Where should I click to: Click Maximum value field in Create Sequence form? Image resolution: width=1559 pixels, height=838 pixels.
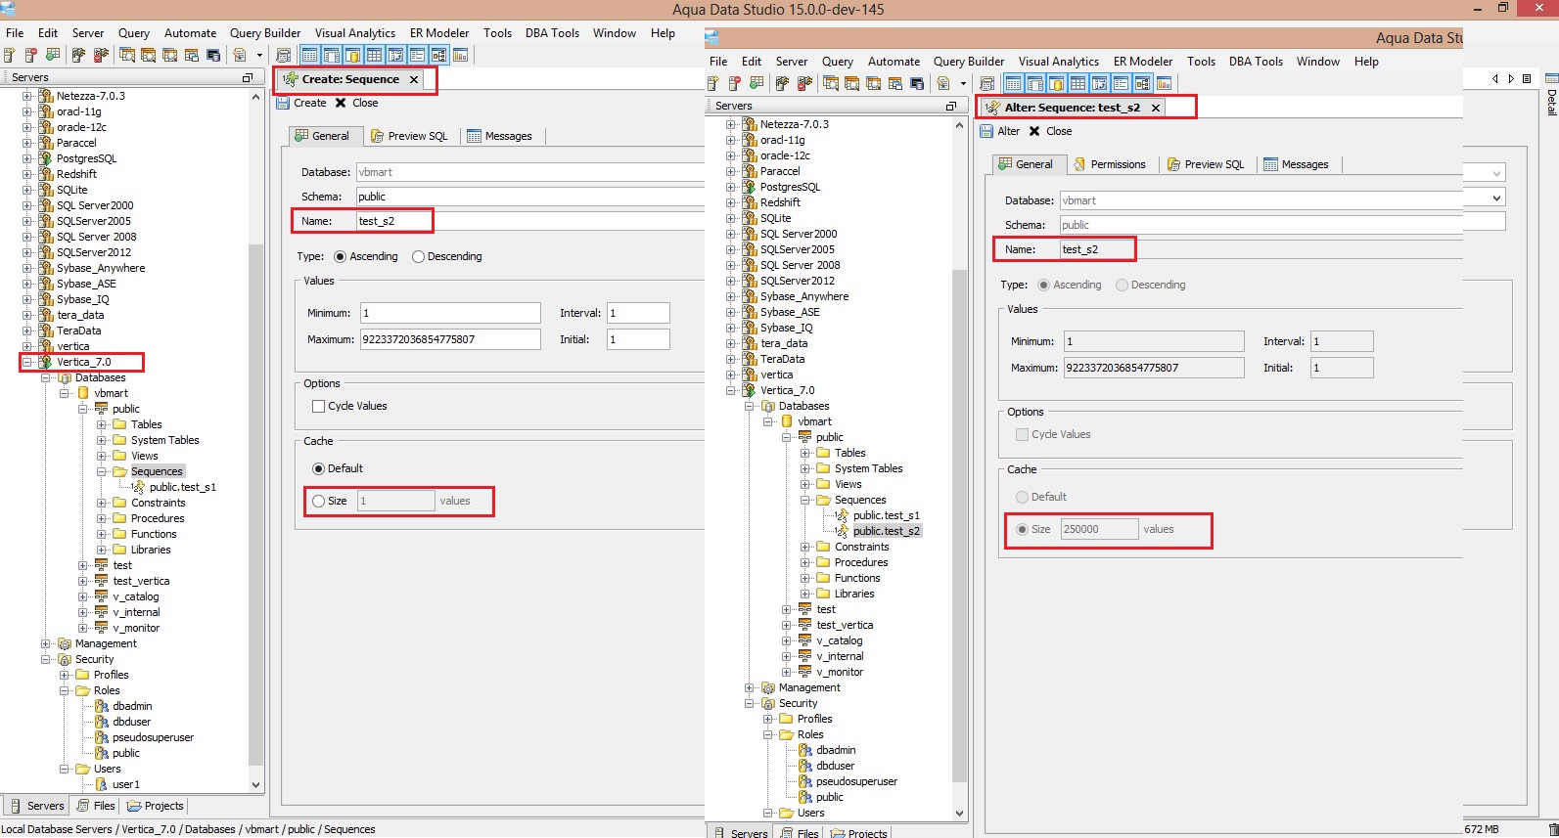[450, 339]
